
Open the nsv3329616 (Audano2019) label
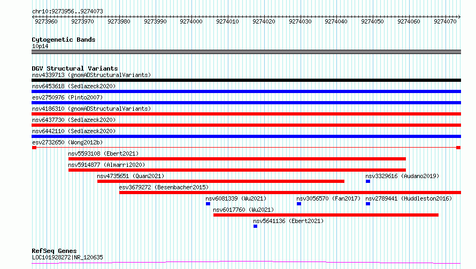coord(402,176)
